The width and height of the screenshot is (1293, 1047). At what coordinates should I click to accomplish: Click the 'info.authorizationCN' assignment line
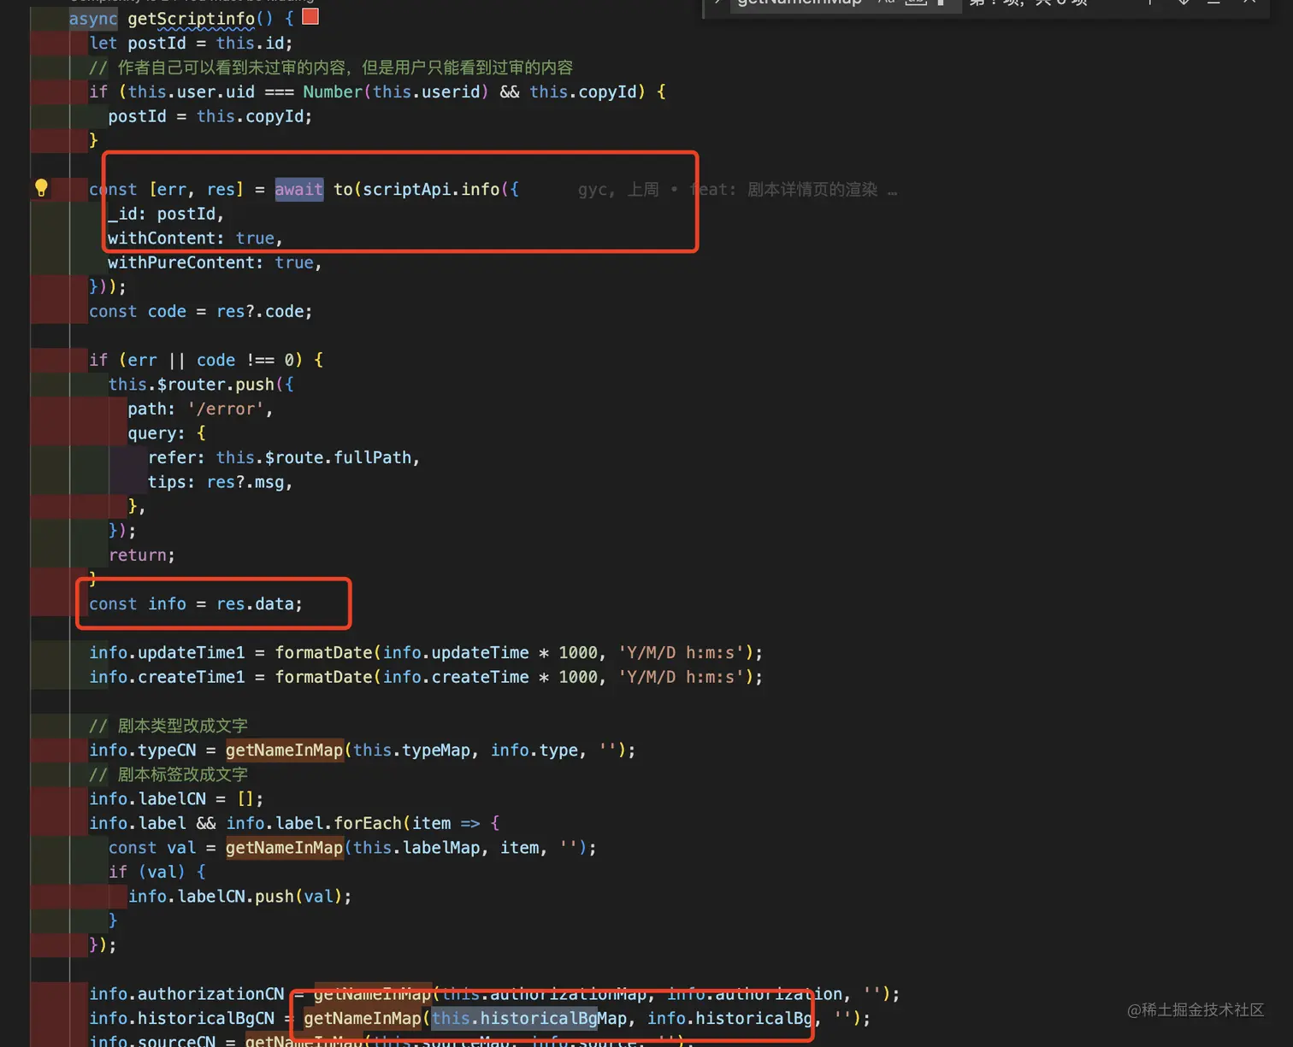pos(494,994)
